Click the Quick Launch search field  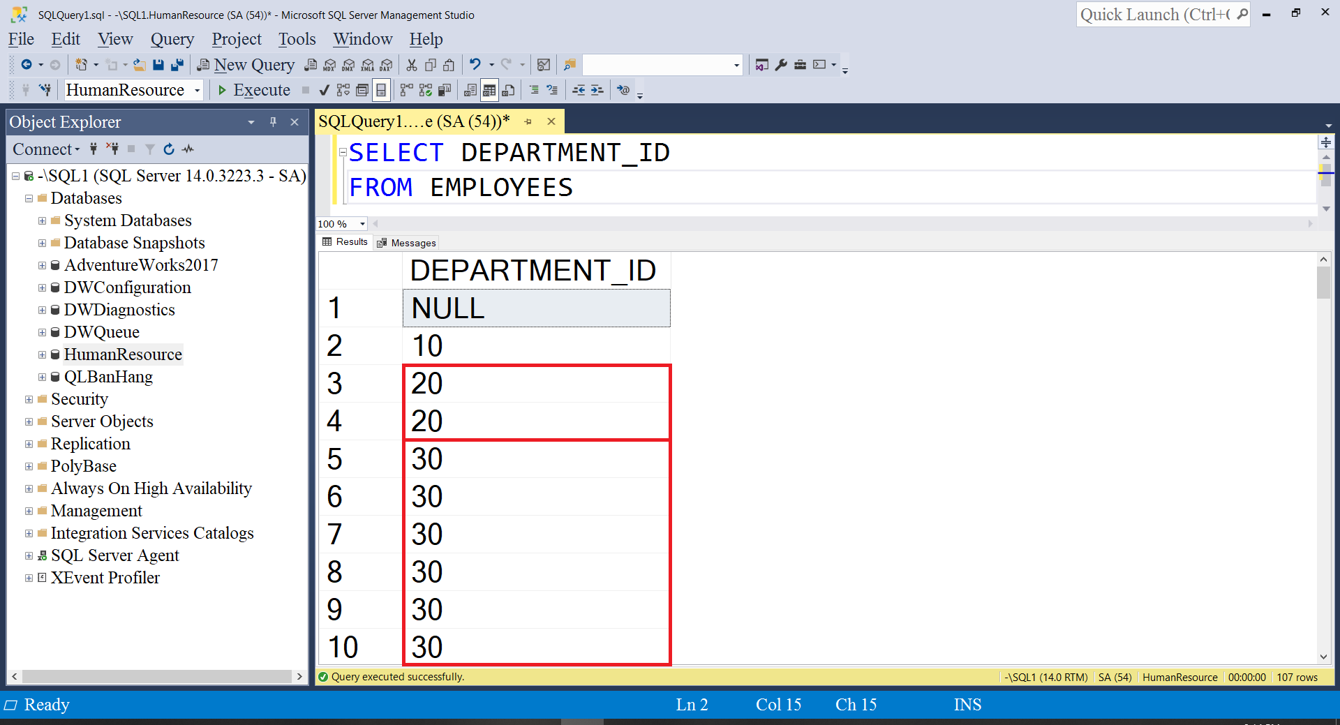click(1155, 15)
